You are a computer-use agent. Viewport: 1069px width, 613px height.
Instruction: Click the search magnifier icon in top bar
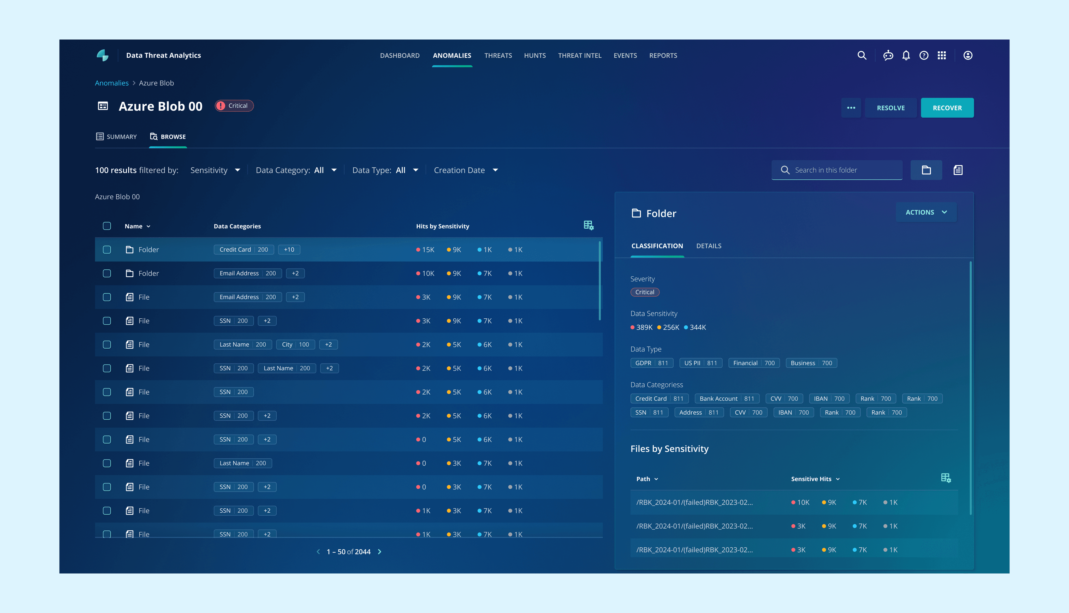(x=862, y=55)
